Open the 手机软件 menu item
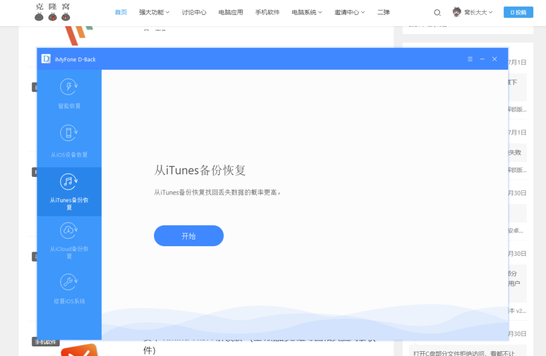 (268, 12)
